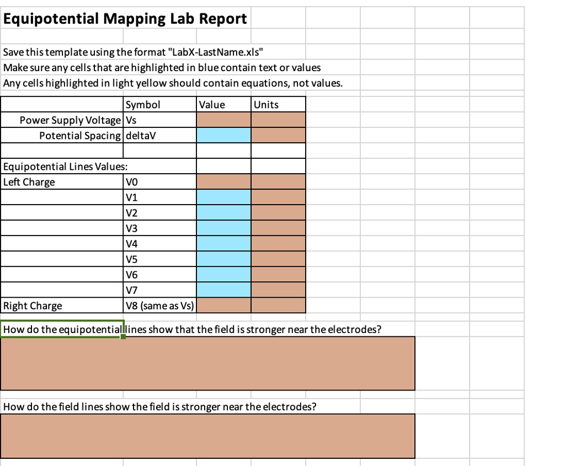565x466 pixels.
Task: Select the Right Charge label cell
Action: click(61, 305)
